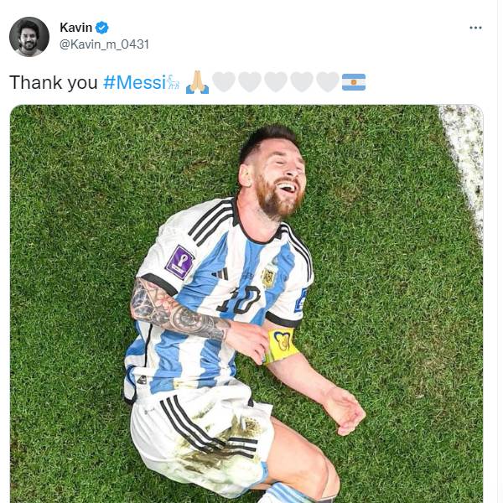Click the display name Kavin
The height and width of the screenshot is (503, 503).
pos(75,28)
